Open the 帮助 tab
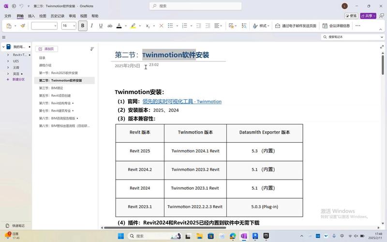 pyautogui.click(x=95, y=16)
